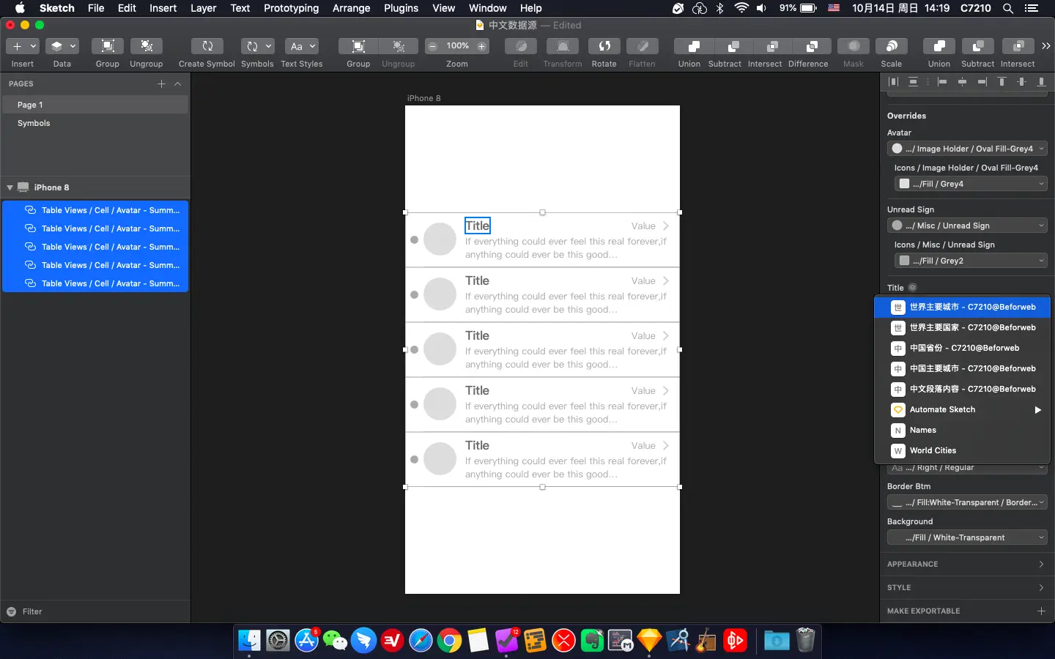Align selection to left edge
The width and height of the screenshot is (1055, 659).
[942, 82]
